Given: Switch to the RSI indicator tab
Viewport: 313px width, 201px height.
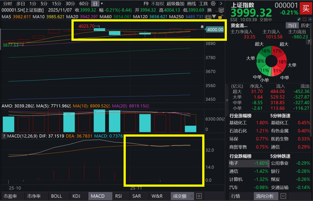Looking at the screenshot, I should 118,196.
